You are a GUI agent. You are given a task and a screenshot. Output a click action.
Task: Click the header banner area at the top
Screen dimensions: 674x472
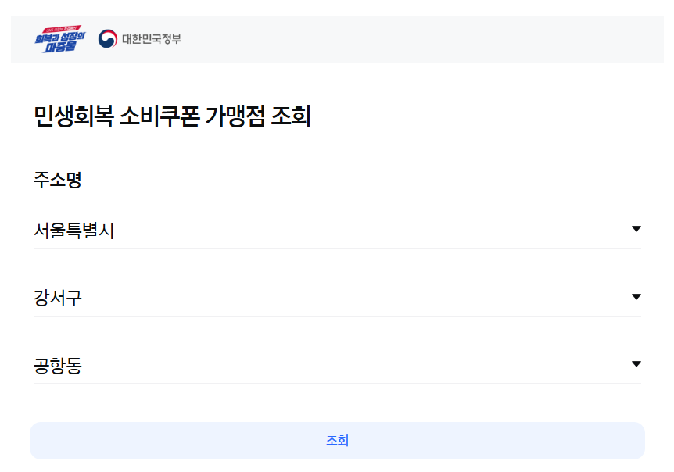pos(337,35)
